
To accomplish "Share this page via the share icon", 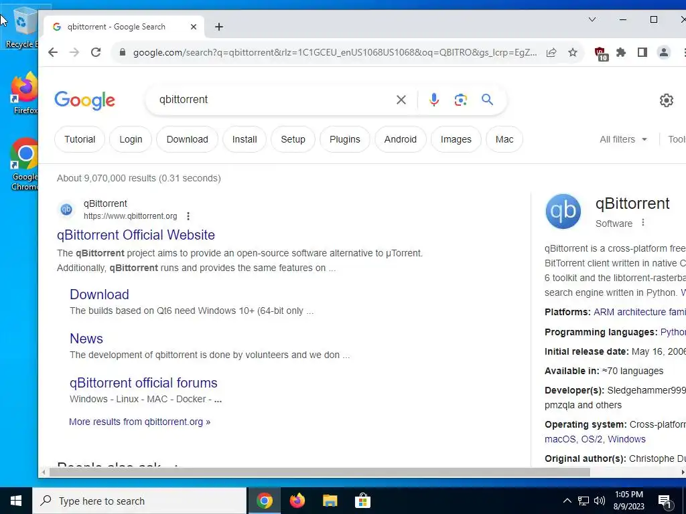I will tap(551, 52).
